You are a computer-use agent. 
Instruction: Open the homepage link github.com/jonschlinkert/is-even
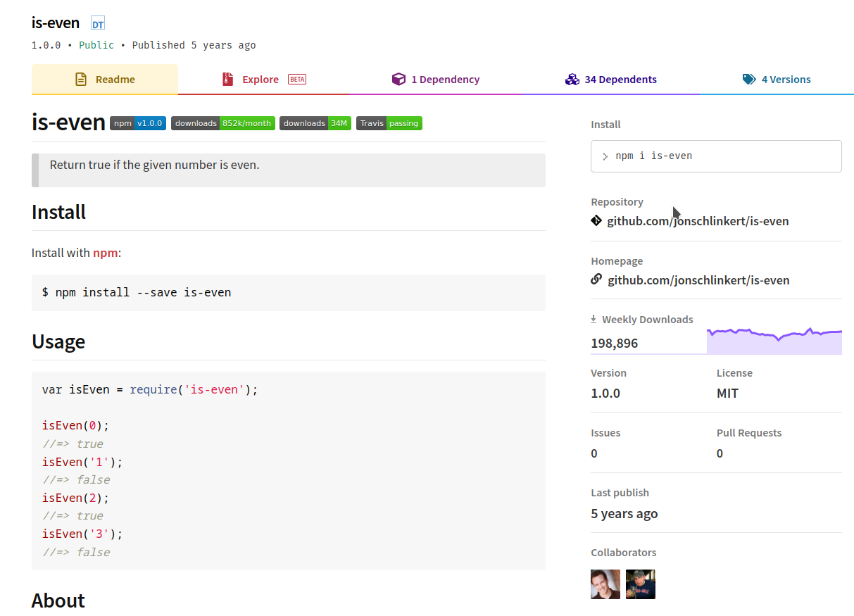click(x=698, y=280)
